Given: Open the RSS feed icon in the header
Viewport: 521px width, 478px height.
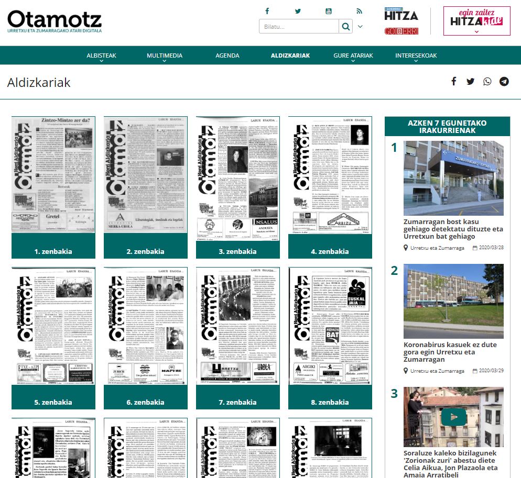Looking at the screenshot, I should 359,11.
